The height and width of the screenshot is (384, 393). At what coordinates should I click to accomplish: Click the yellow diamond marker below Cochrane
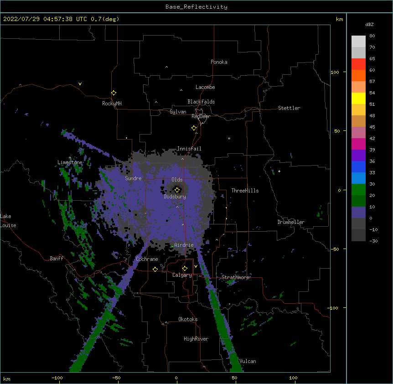coord(155,269)
